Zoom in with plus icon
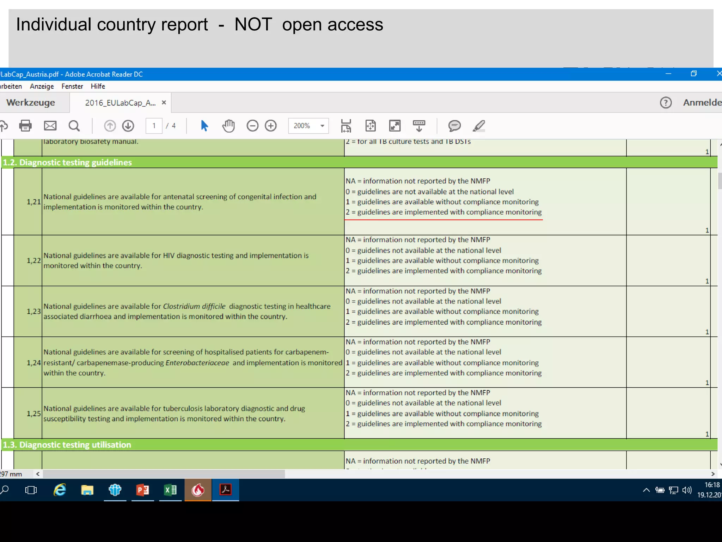This screenshot has width=722, height=542. pyautogui.click(x=271, y=126)
